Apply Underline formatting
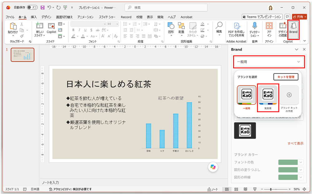This screenshot has height=194, width=312. (85, 30)
